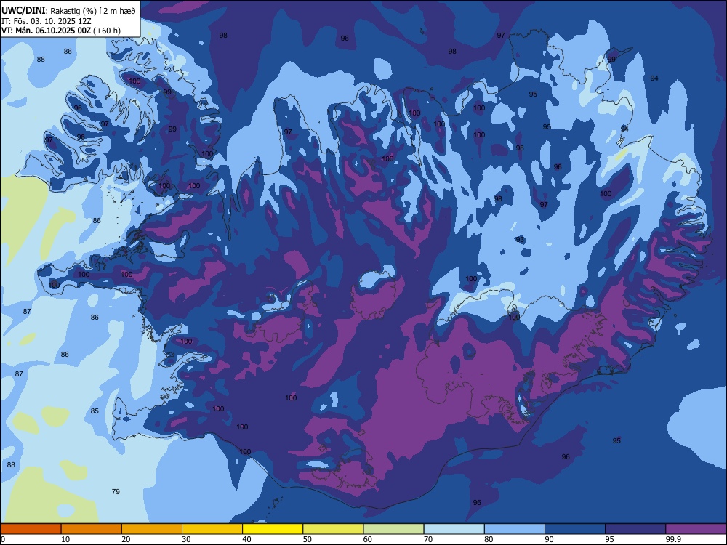Select the 'VT: Mán. 06.10.2025 00Z' line
Viewport: 727px width, 545px height.
(x=47, y=31)
